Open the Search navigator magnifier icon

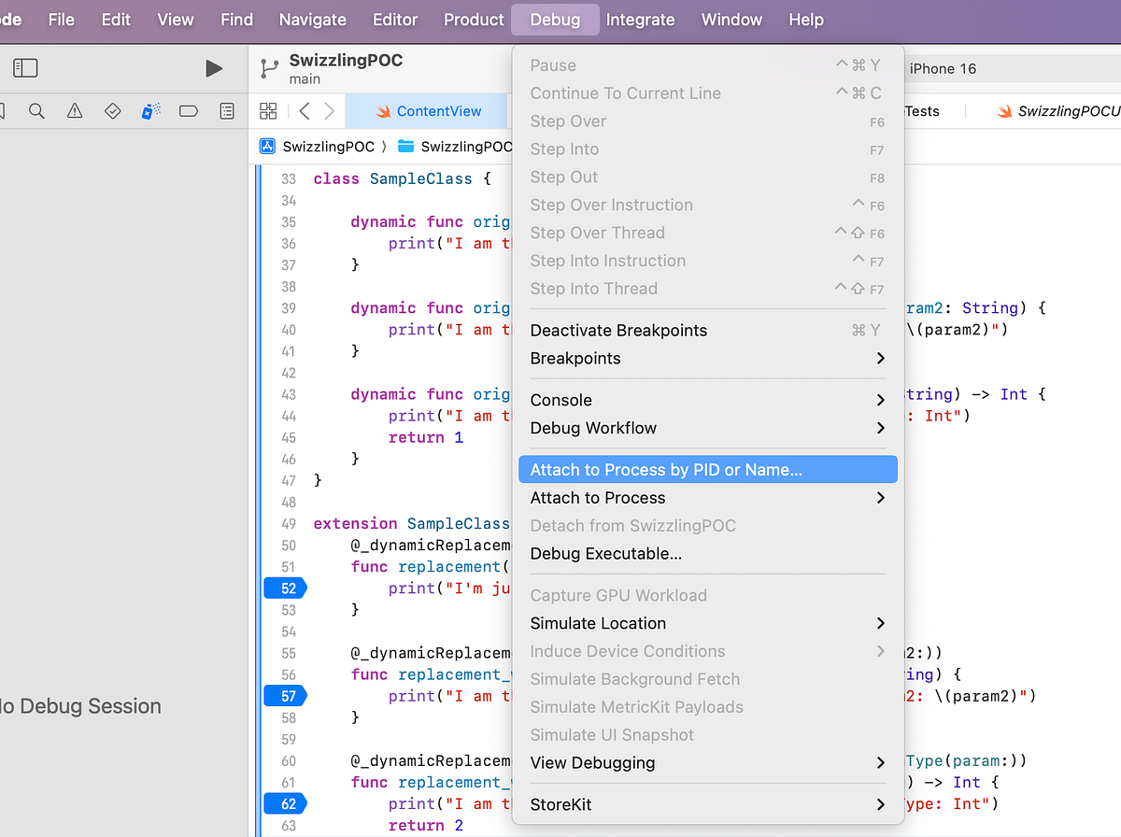35,110
